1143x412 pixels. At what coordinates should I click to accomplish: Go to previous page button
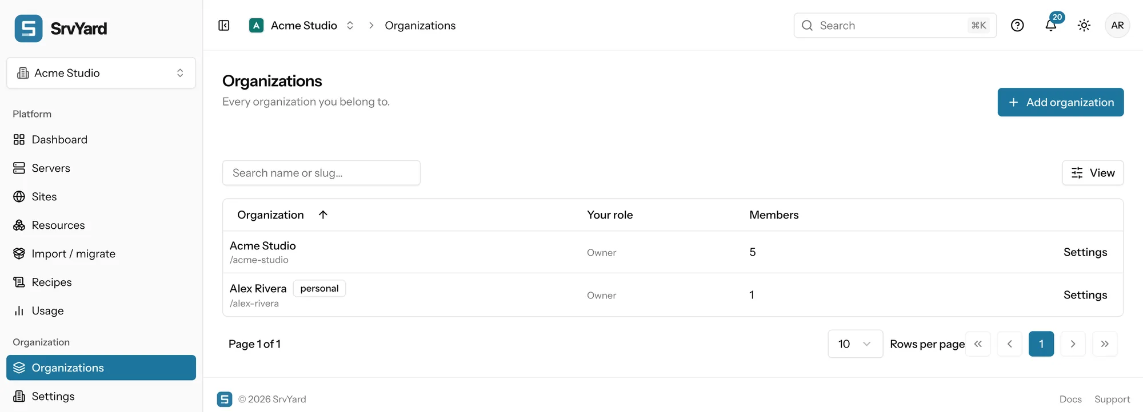pos(1010,344)
